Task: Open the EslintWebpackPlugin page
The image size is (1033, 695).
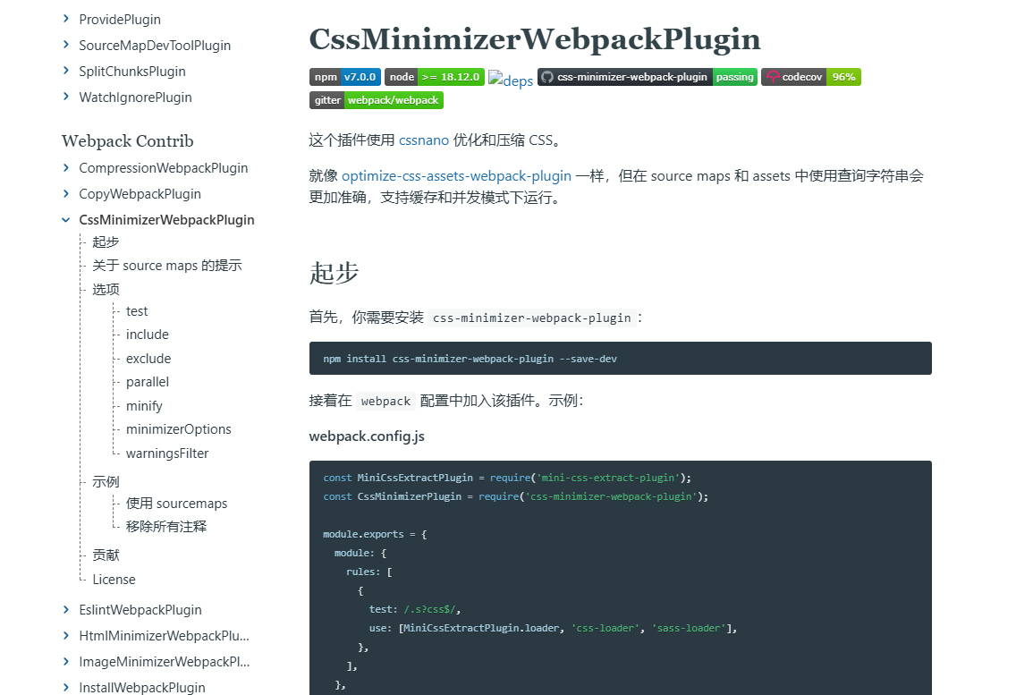Action: click(x=140, y=610)
